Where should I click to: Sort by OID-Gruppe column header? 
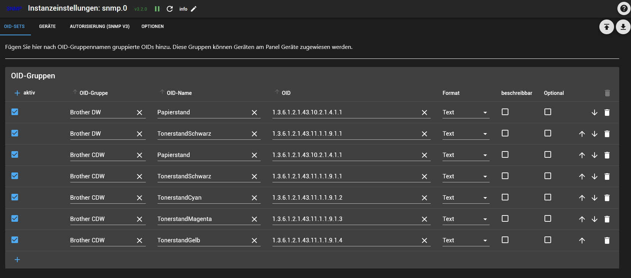(94, 93)
